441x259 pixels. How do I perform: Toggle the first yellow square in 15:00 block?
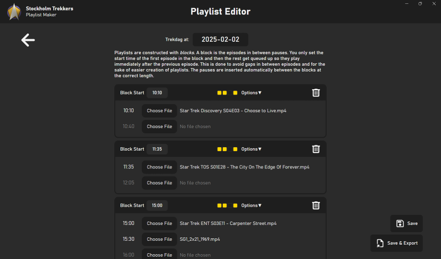pyautogui.click(x=220, y=205)
